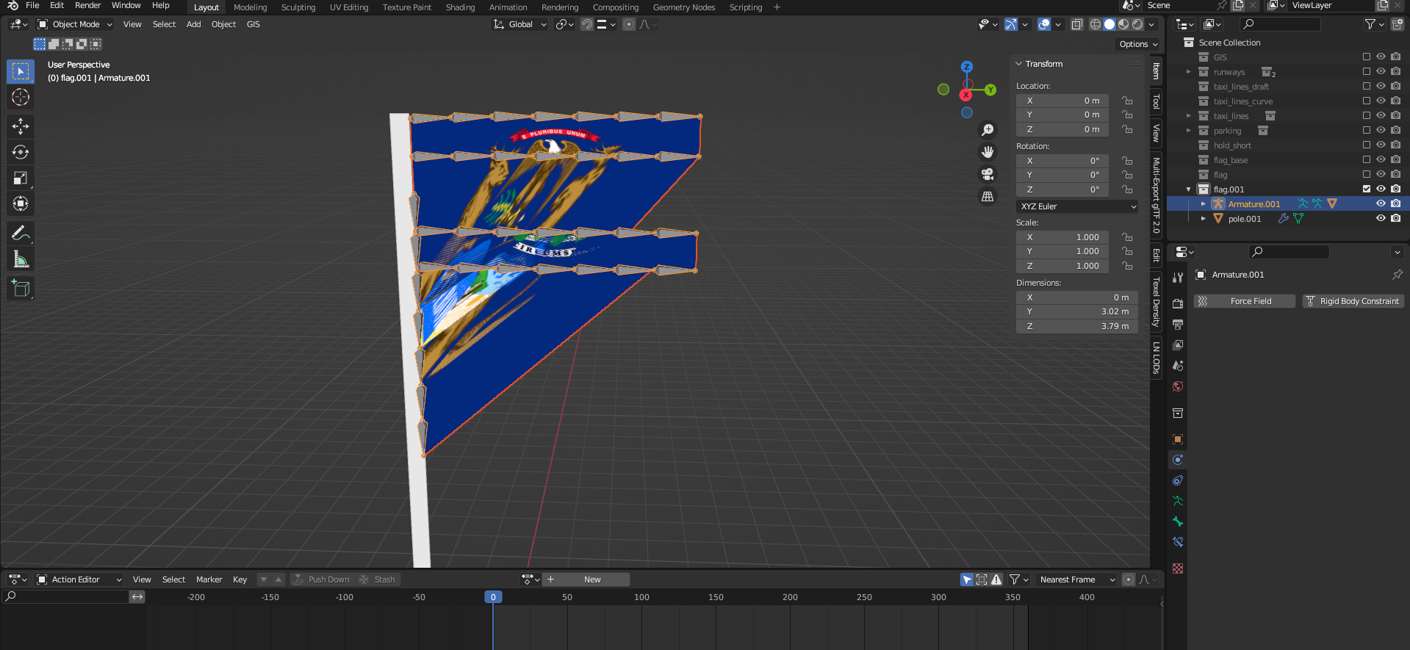Activate the combined Transform tool
Screen dimensions: 1410x650
21,203
